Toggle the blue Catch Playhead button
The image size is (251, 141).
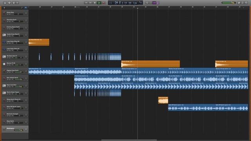(x=25, y=8)
